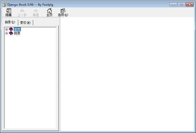Go to 主页 (Home) via house icon

pos(49,11)
